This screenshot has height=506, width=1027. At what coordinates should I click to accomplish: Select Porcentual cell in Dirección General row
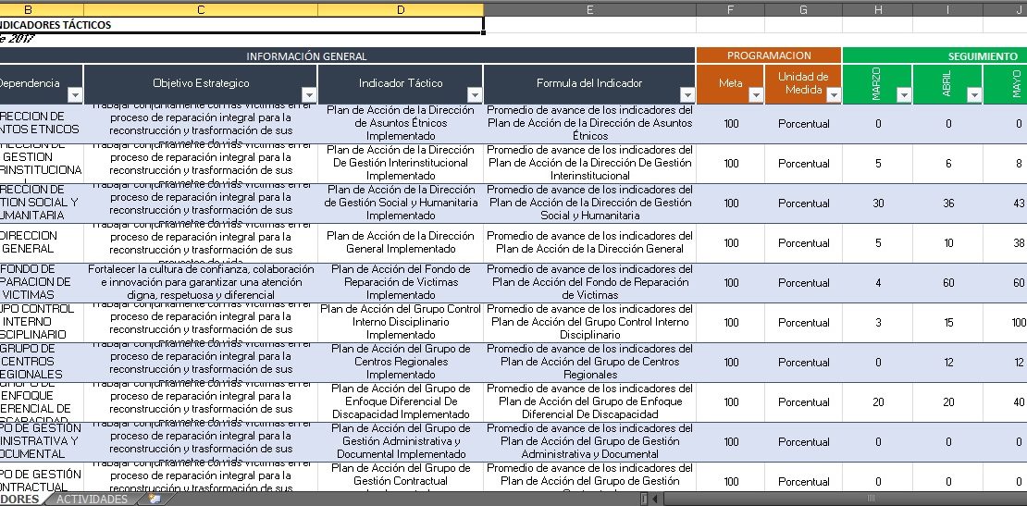[804, 243]
